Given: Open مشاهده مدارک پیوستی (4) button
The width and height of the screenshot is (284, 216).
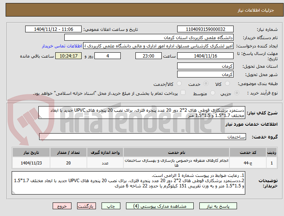Looking at the screenshot, I should tap(160, 206).
